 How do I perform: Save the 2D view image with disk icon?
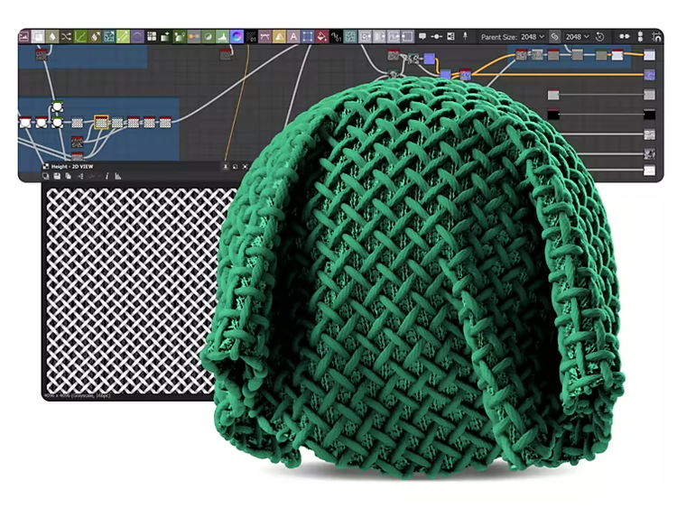tap(57, 176)
